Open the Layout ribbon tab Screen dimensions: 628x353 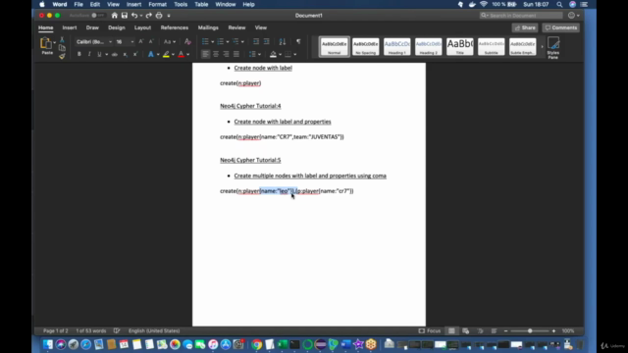click(142, 27)
